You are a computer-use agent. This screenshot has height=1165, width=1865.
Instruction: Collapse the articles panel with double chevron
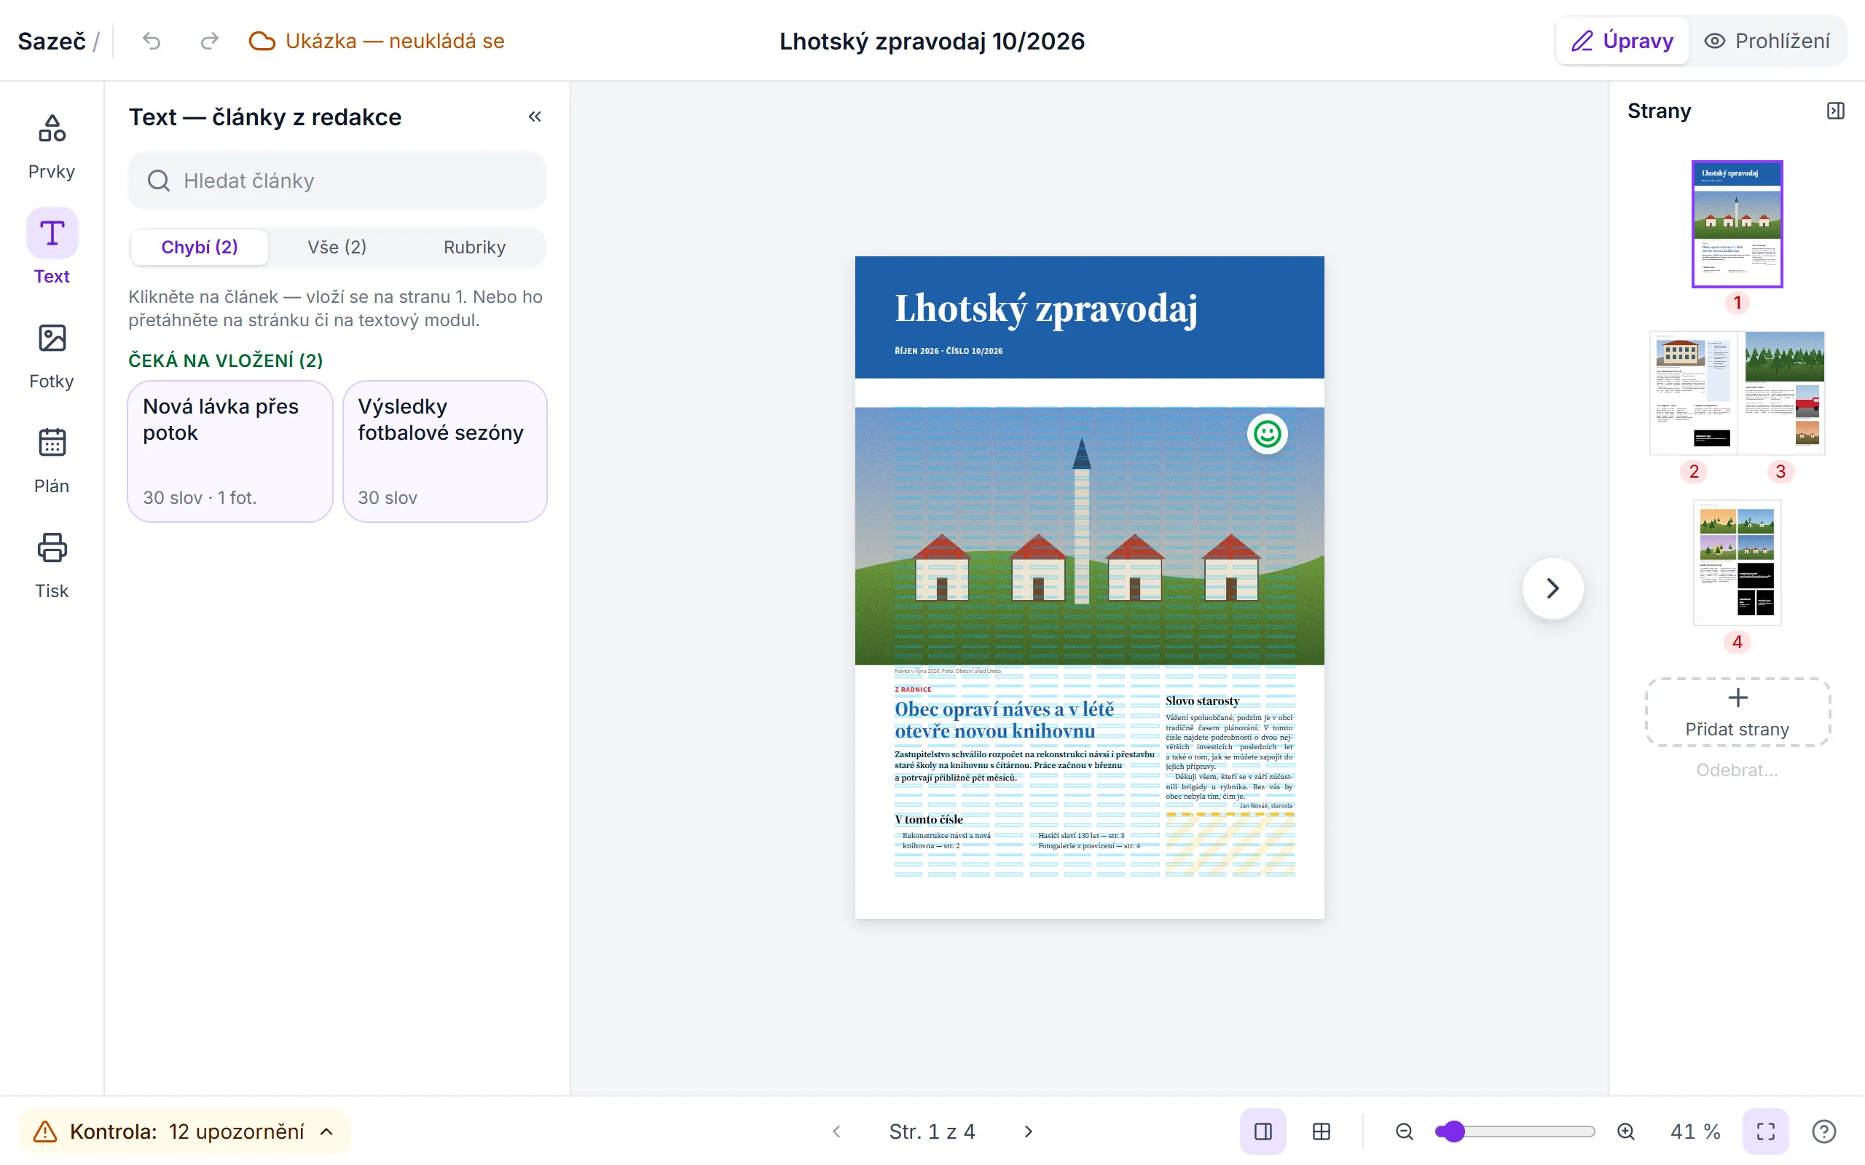click(x=535, y=117)
